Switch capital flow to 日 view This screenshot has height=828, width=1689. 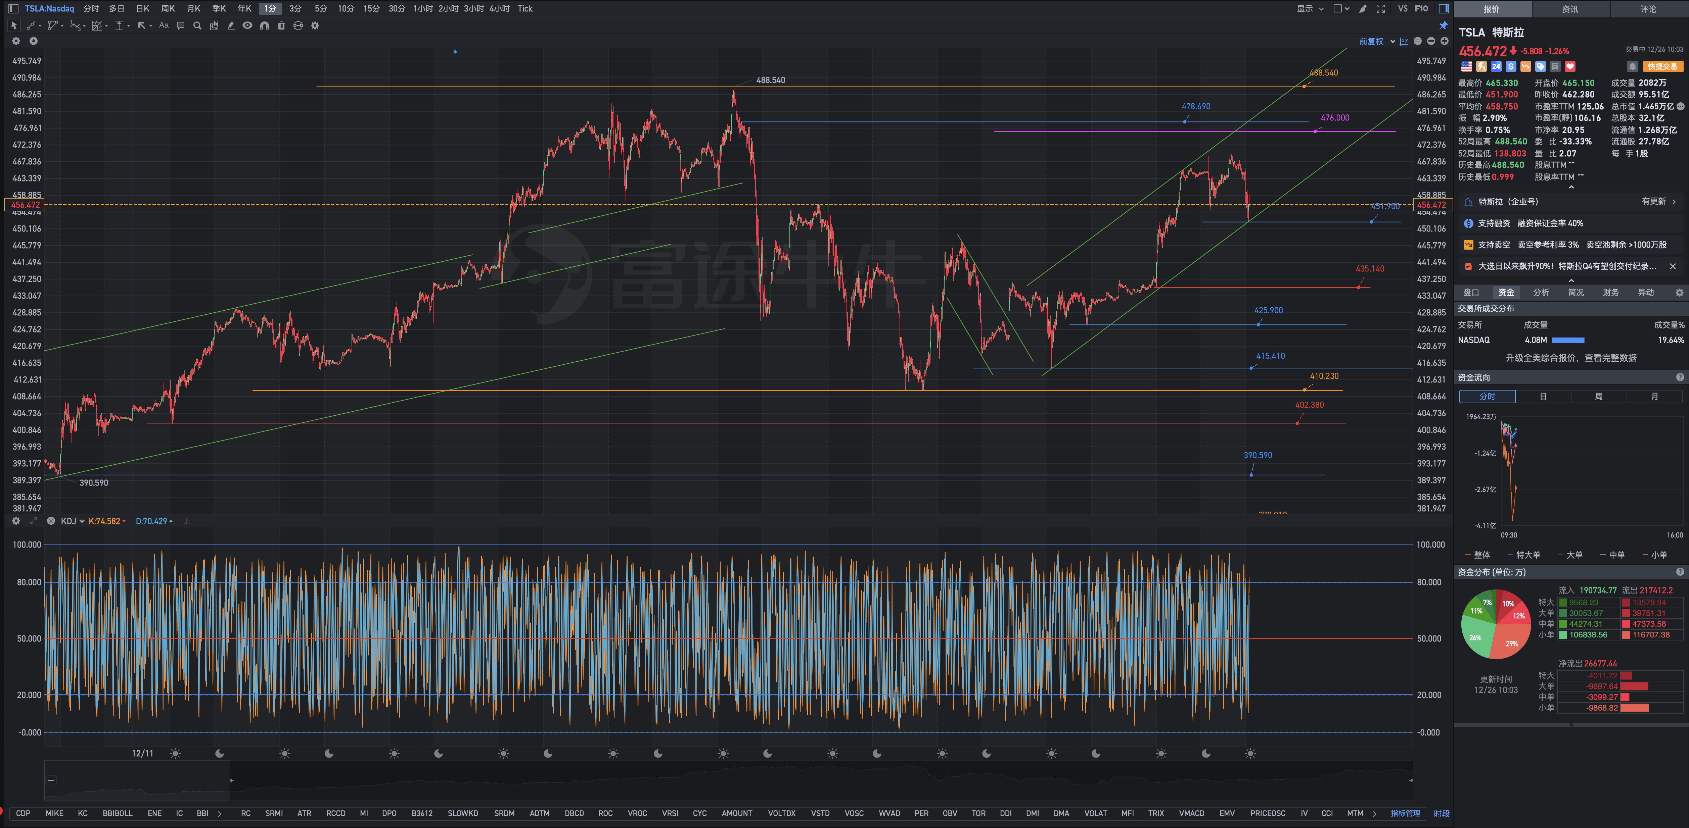1543,396
